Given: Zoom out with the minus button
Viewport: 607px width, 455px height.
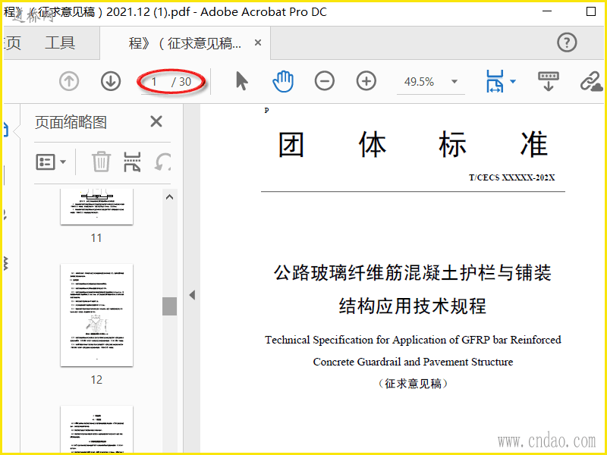Looking at the screenshot, I should pos(325,81).
